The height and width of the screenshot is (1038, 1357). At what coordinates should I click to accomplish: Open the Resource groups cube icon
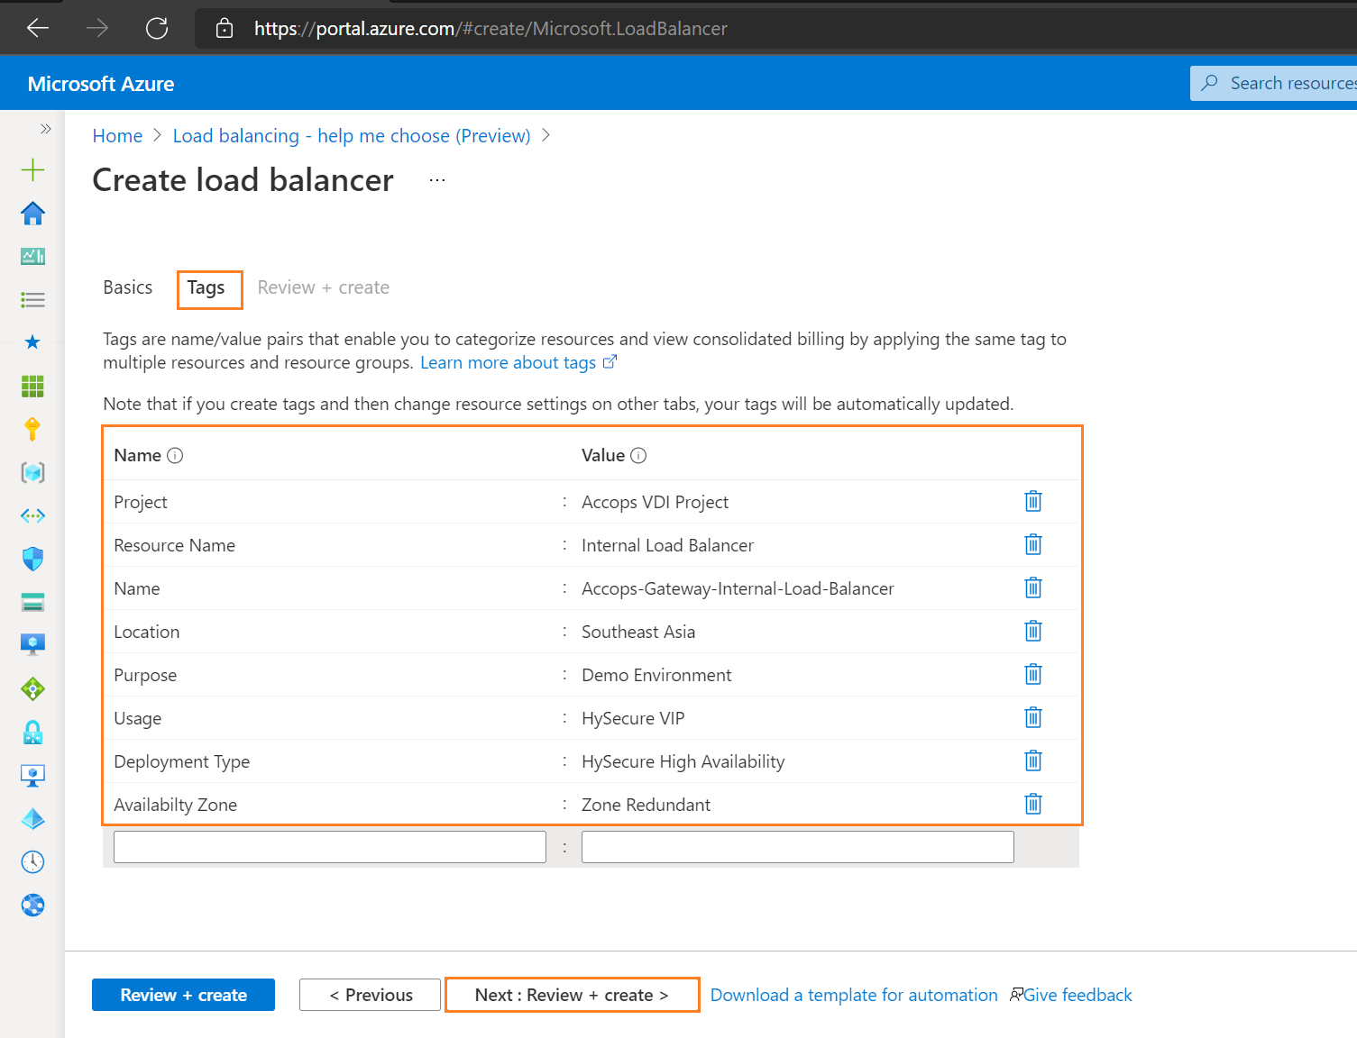tap(32, 472)
